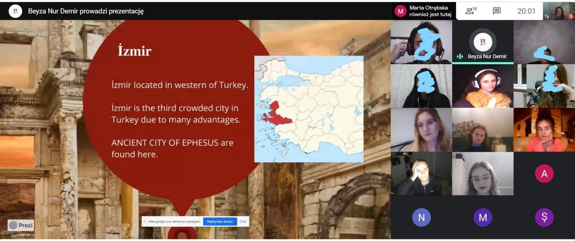Image resolution: width=575 pixels, height=241 pixels.
Task: Click the 'Gizle' link to hide sharing bar
Action: point(243,221)
